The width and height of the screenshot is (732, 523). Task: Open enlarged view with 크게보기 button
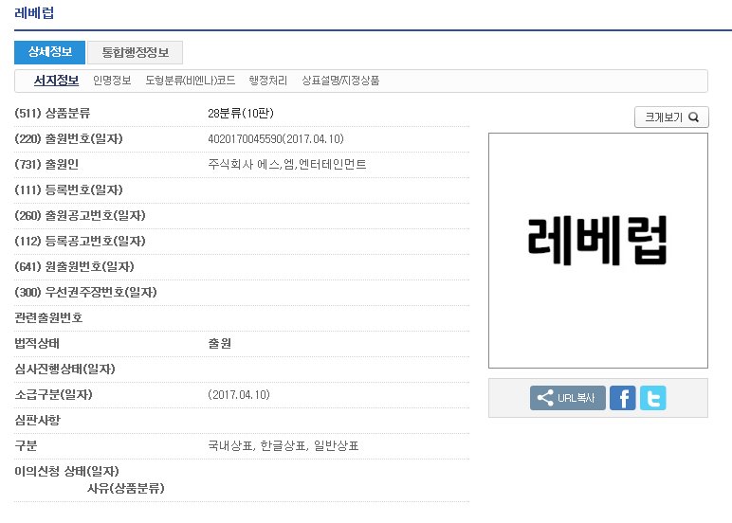tap(671, 117)
